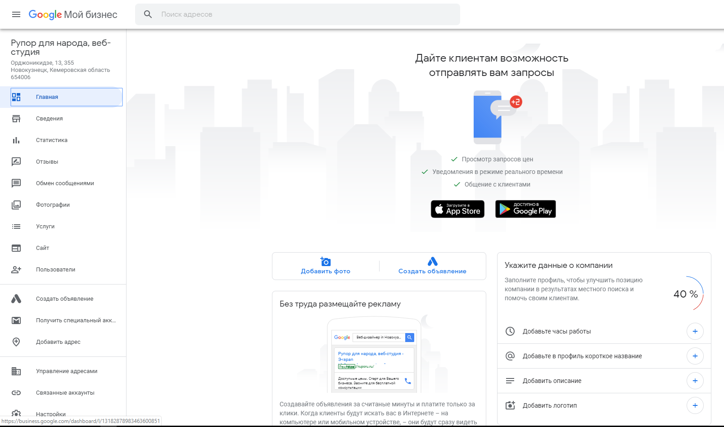Click the Добавить адрес location pin icon

[16, 342]
